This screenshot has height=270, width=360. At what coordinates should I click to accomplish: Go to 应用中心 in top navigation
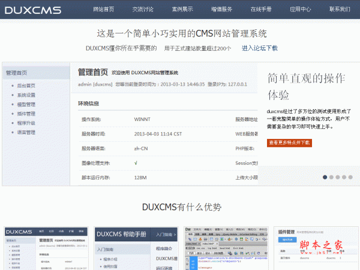(x=301, y=9)
